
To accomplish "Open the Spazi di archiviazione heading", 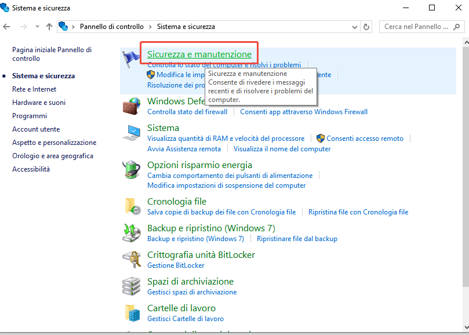I will pyautogui.click(x=190, y=282).
